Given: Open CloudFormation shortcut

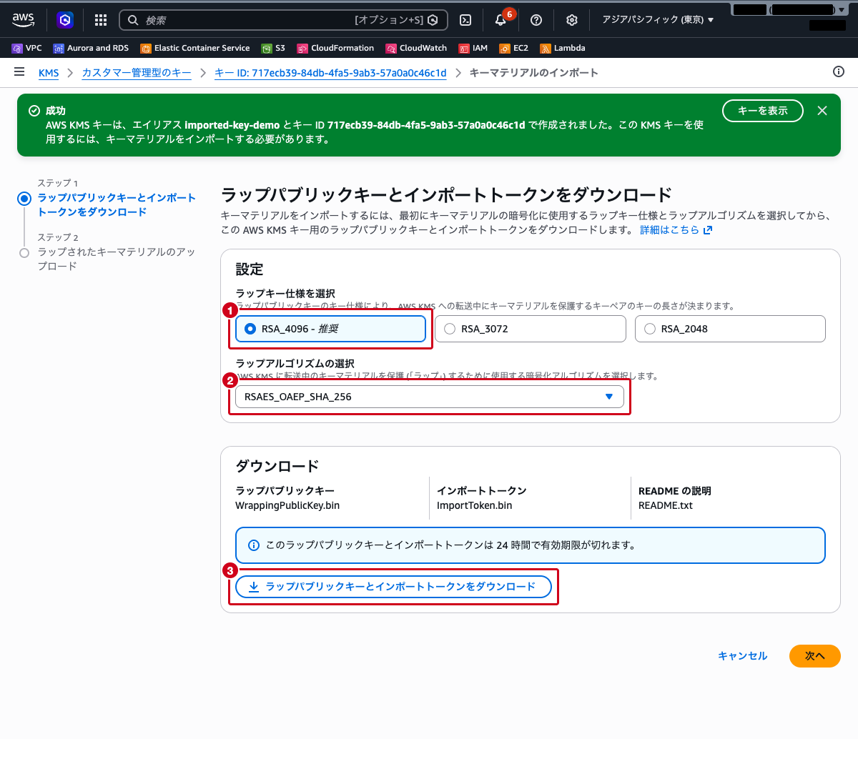Looking at the screenshot, I should click(336, 48).
